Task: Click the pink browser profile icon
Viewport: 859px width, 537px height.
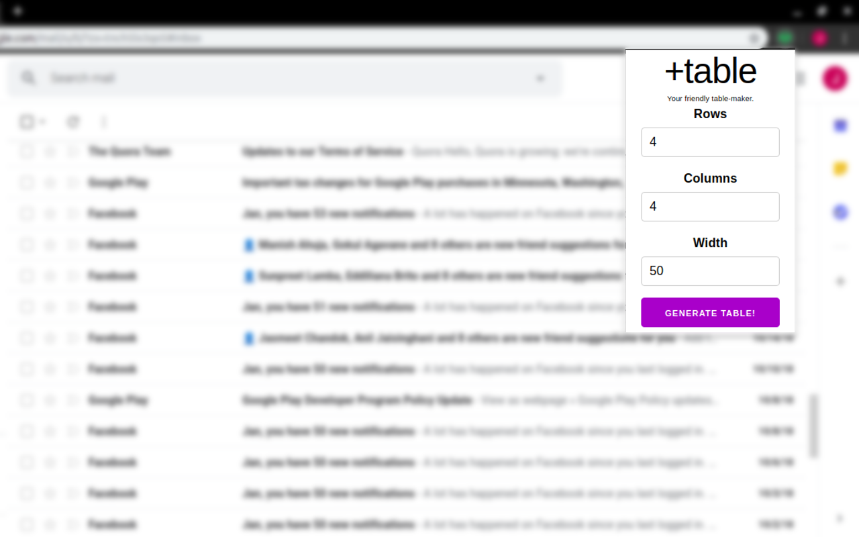Action: [x=819, y=38]
